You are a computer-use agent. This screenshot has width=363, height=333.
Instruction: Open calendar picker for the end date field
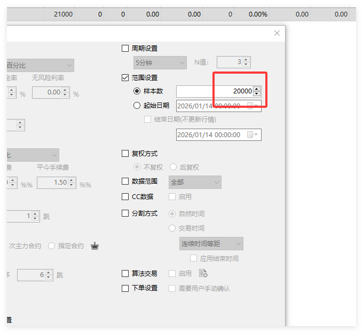pyautogui.click(x=253, y=135)
